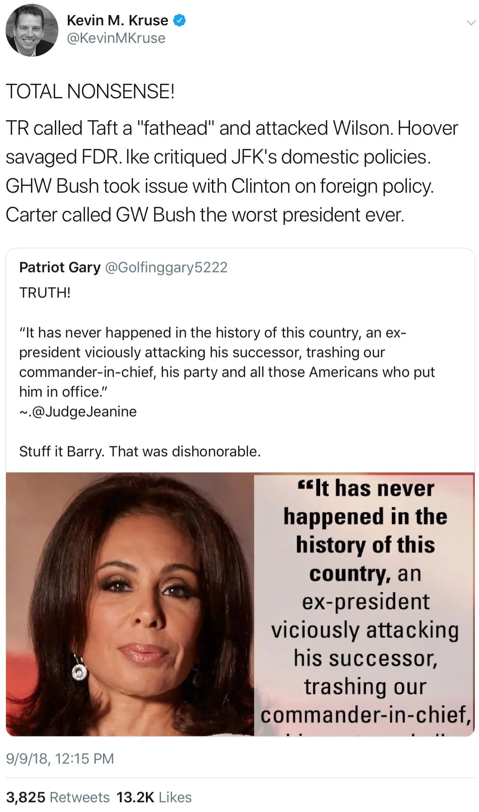Open Kevin M. Kruse's profile picture

(x=32, y=30)
